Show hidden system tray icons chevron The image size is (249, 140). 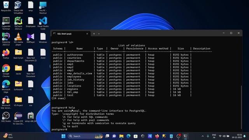coord(203,136)
